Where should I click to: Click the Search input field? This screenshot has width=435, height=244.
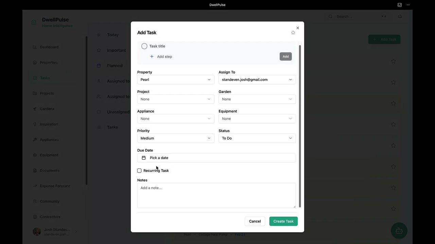pyautogui.click(x=357, y=16)
